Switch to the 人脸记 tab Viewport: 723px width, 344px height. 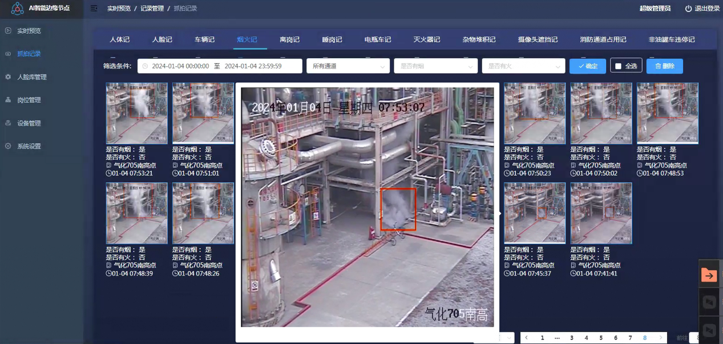tap(162, 39)
